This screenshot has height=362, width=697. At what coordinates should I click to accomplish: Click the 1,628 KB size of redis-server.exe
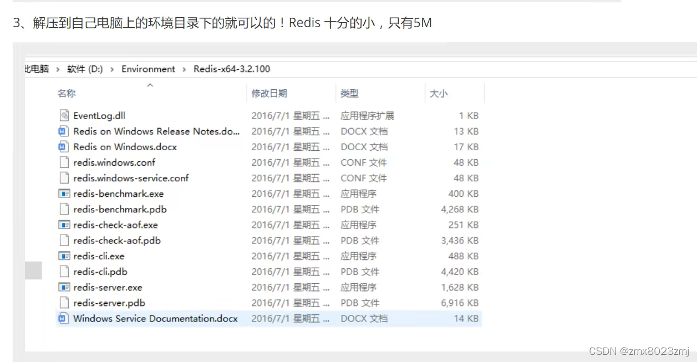[460, 287]
